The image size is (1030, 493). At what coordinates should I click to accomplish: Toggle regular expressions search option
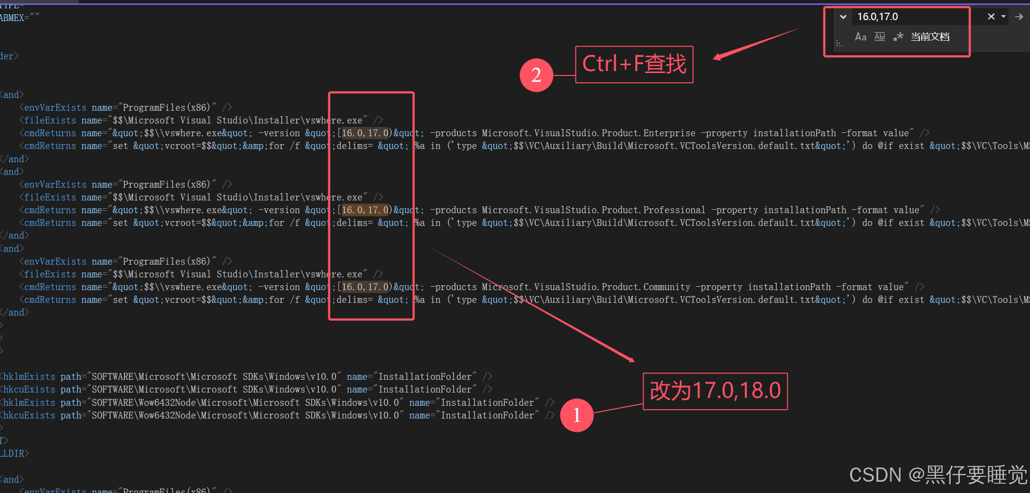click(x=899, y=37)
